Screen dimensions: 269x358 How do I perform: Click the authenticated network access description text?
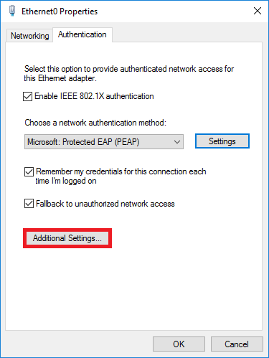[129, 73]
